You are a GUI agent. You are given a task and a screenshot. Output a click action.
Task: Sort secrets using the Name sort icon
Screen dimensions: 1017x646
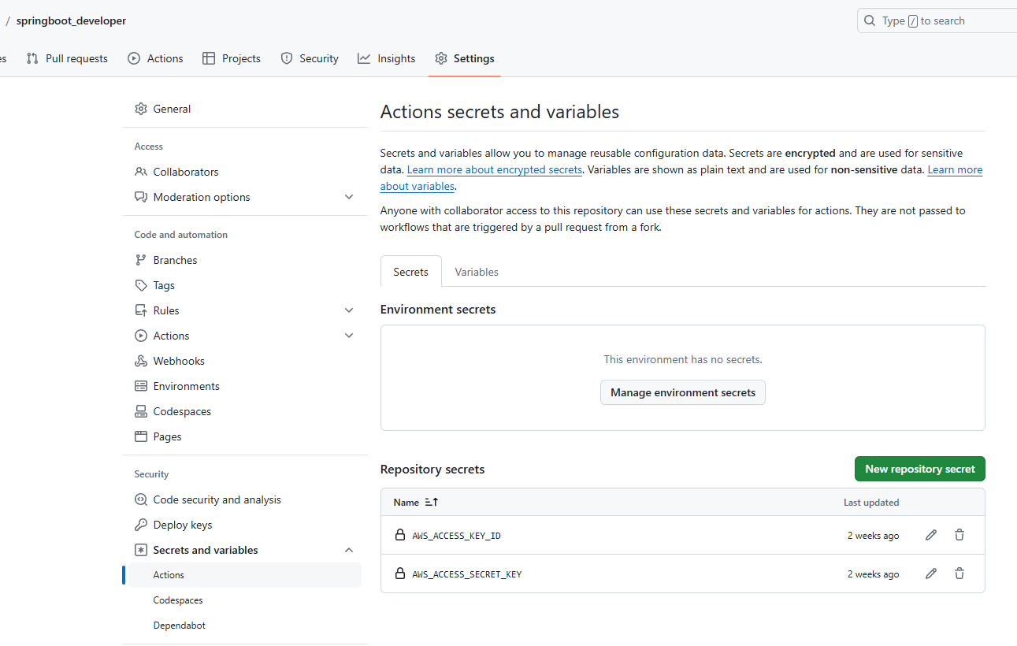pos(431,502)
